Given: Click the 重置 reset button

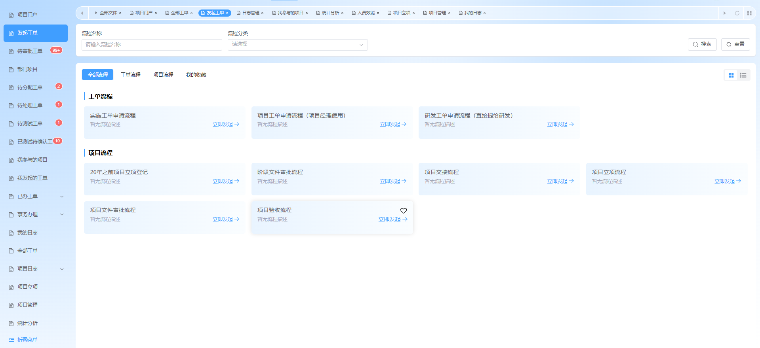Looking at the screenshot, I should pos(735,44).
